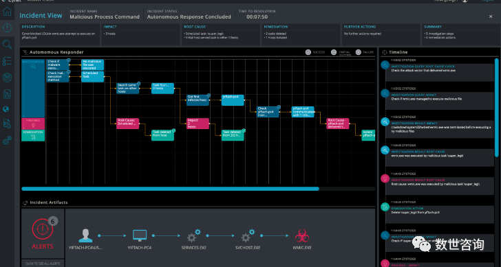Select the YIFTACH-PC4 computer artifact icon
This screenshot has width=501, height=267.
click(x=140, y=236)
